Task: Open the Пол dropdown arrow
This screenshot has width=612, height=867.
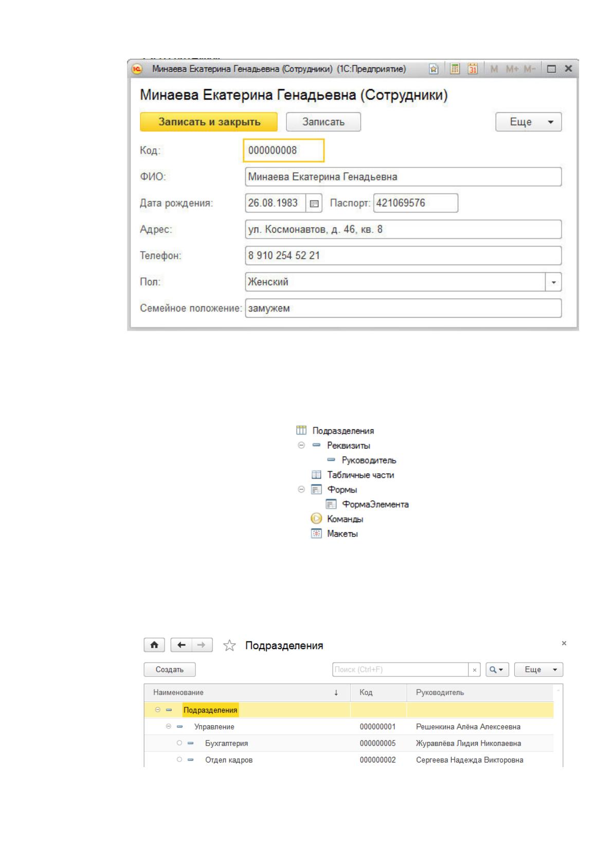Action: (554, 282)
